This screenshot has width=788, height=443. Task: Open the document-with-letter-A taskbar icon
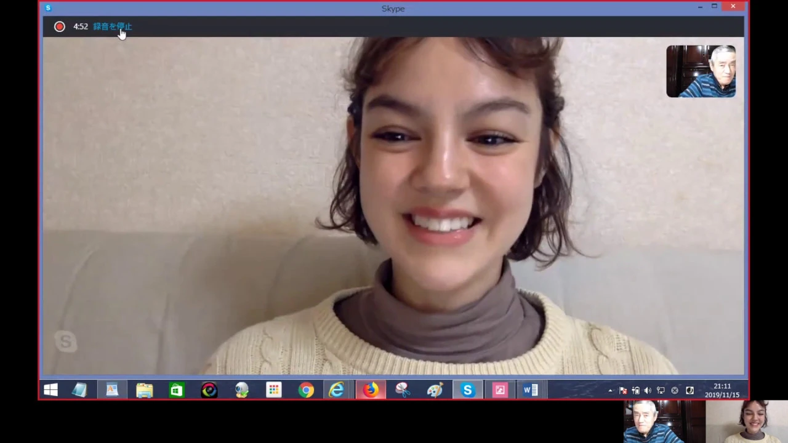coord(112,390)
